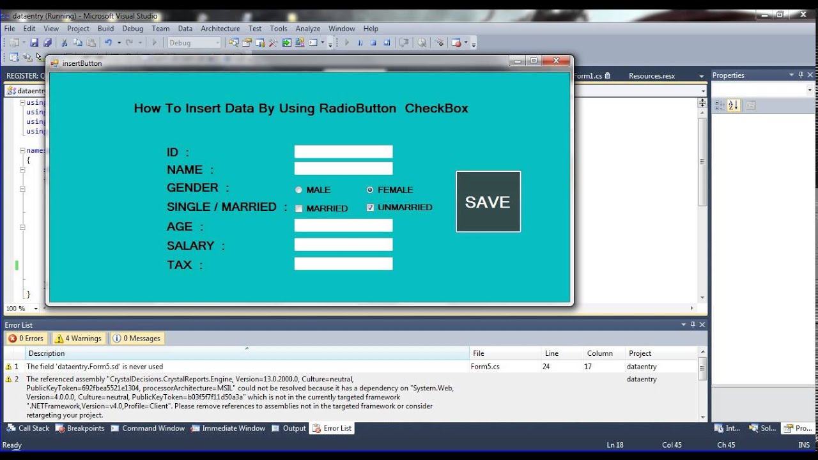
Task: Switch to the Output tab
Action: (x=289, y=429)
